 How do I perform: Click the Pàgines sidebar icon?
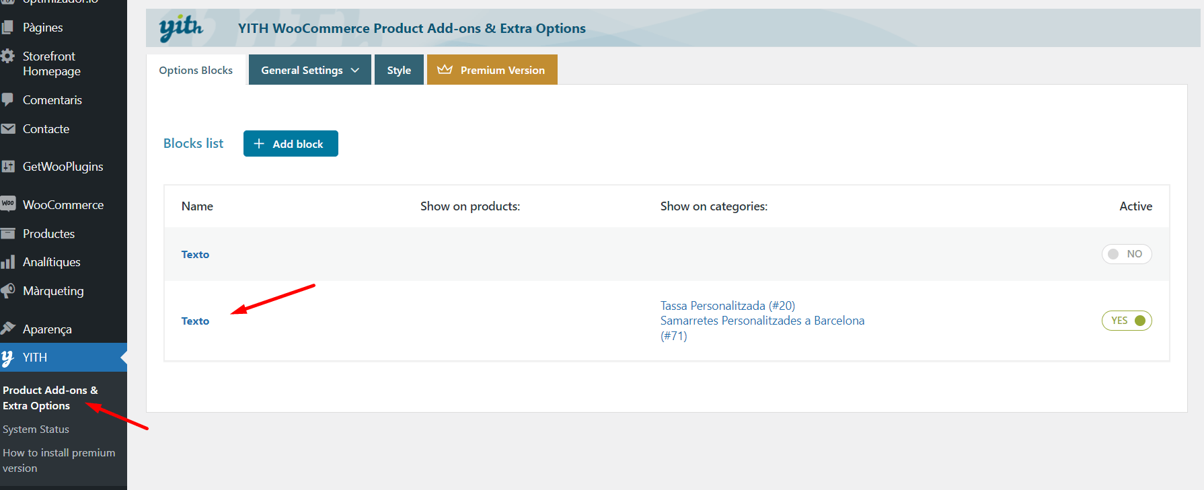pyautogui.click(x=7, y=28)
